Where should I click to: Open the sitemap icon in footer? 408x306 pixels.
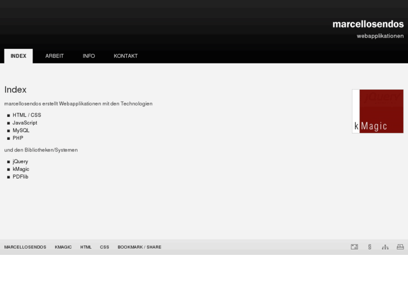pos(385,247)
